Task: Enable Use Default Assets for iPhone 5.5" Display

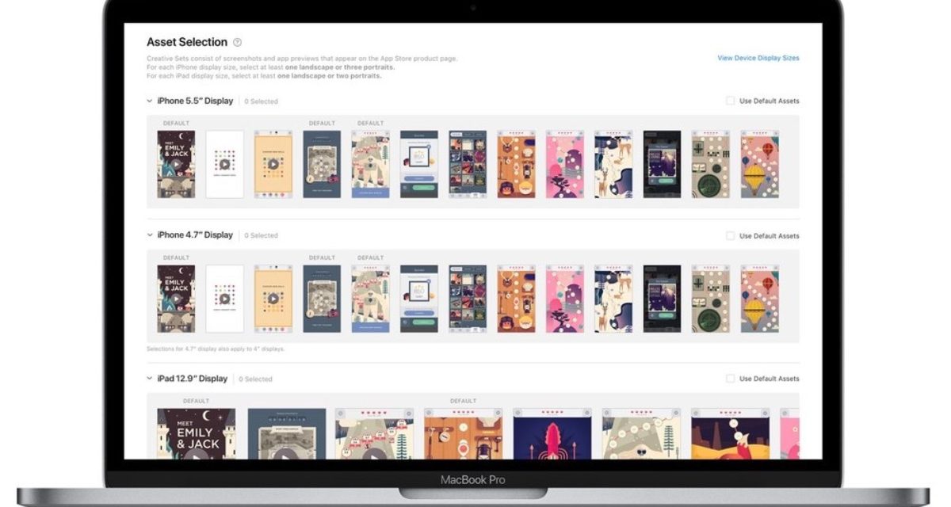Action: (731, 101)
